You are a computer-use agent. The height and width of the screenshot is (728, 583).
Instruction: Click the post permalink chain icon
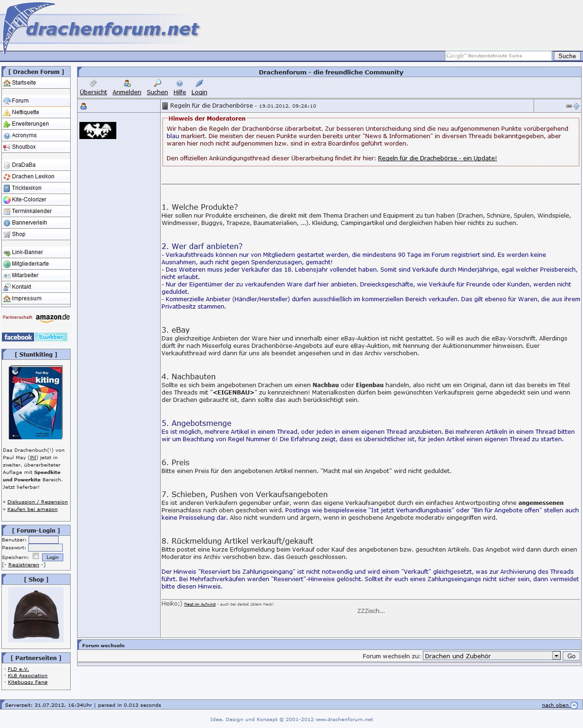click(x=569, y=106)
